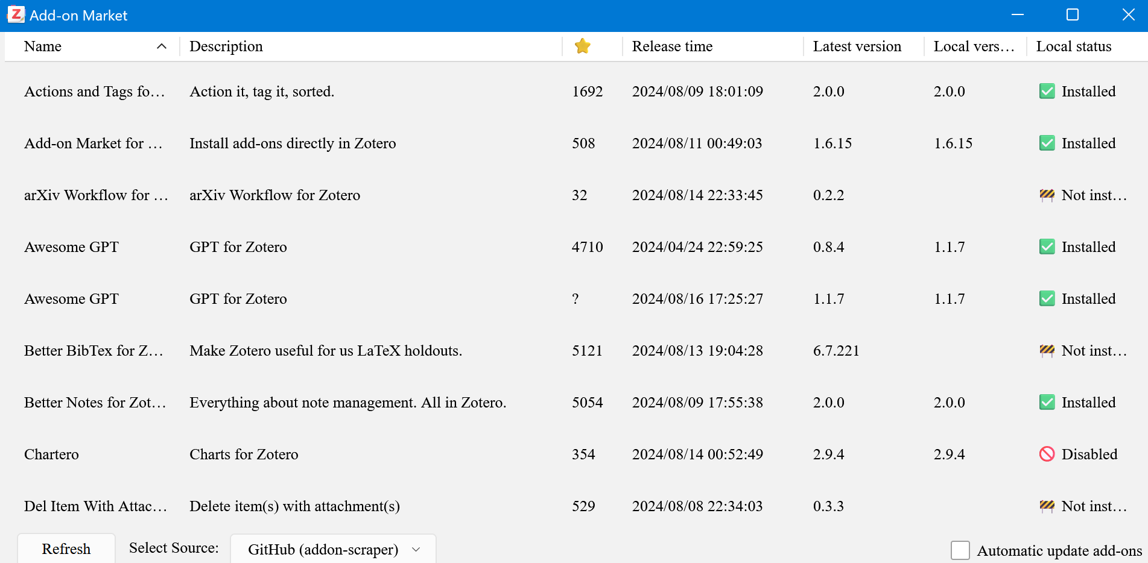Image resolution: width=1148 pixels, height=563 pixels.
Task: Click latest version 0.2.2
Action: [x=829, y=195]
